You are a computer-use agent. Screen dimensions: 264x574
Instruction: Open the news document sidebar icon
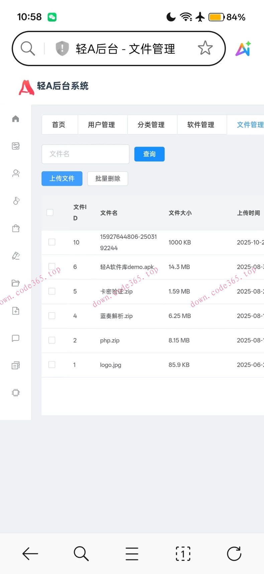[x=16, y=365]
